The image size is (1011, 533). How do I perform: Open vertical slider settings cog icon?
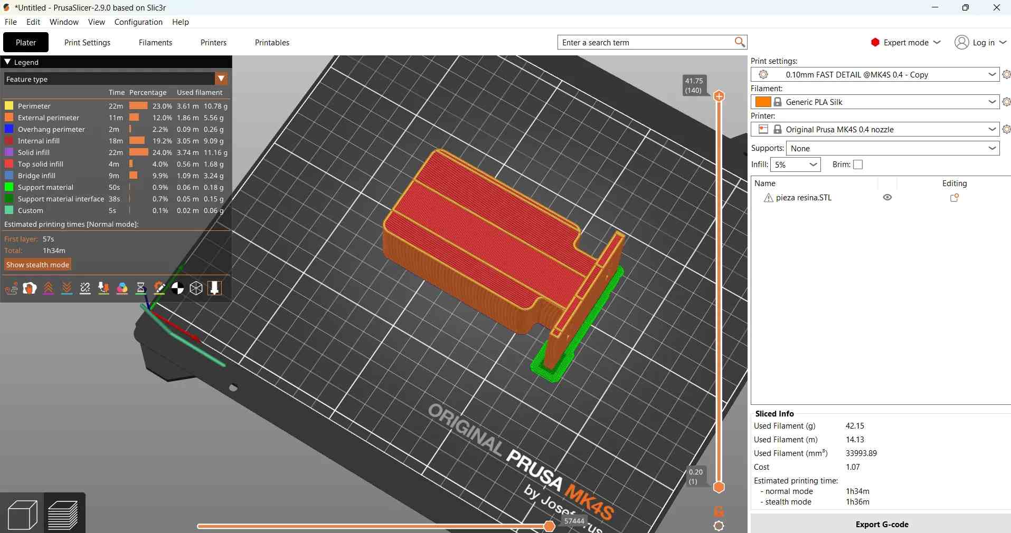pos(719,526)
